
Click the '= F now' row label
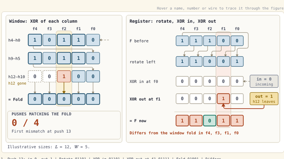coord(138,121)
